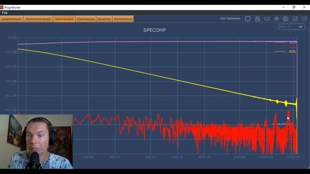Viewport: 310px width, 174px height.
Task: Open the manual book icon
Action: (x=267, y=19)
